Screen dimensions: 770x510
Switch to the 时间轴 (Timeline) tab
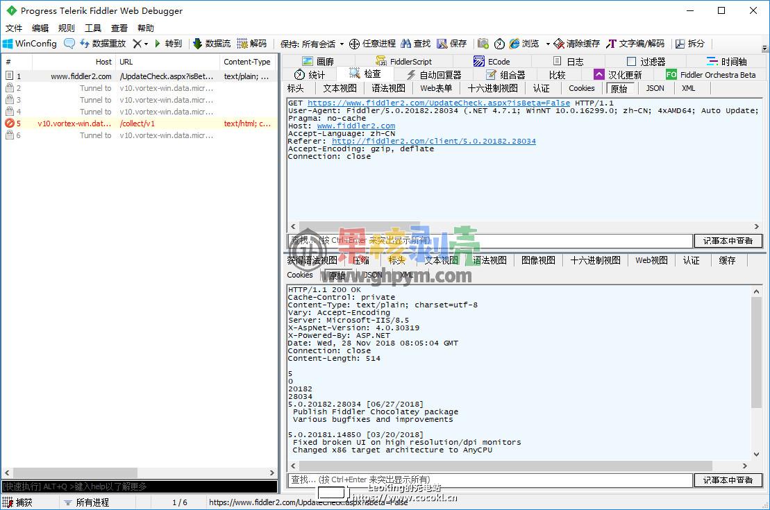pyautogui.click(x=726, y=61)
